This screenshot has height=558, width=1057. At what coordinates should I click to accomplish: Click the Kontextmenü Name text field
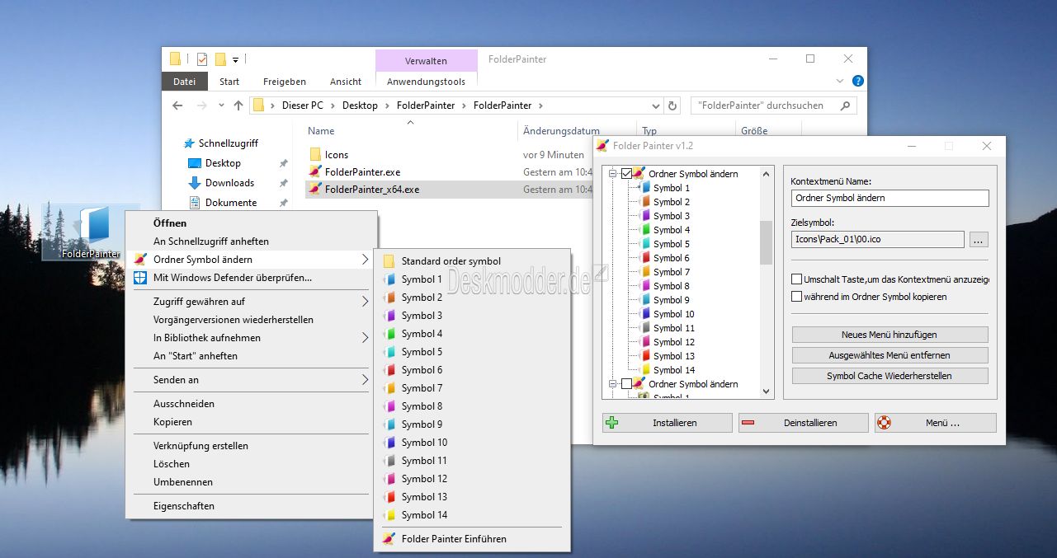(x=889, y=198)
